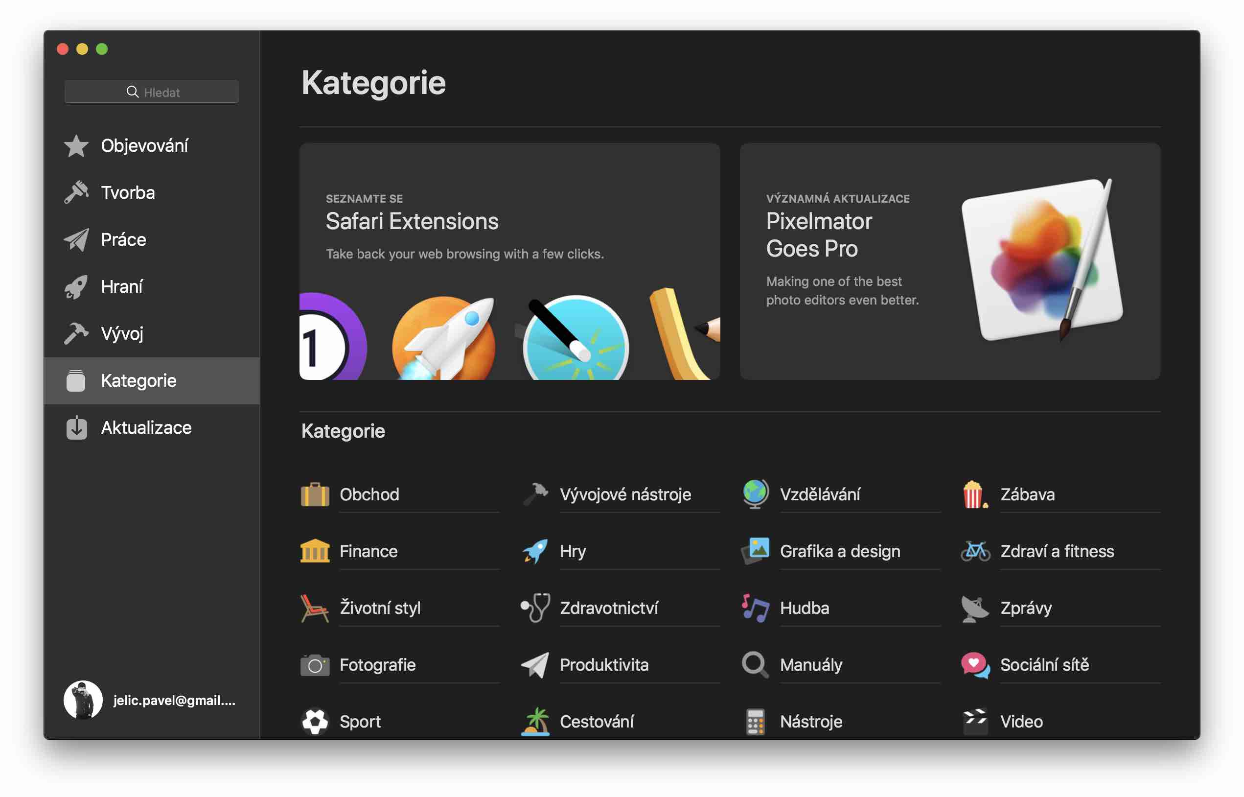
Task: Select the Fotografie camera icon
Action: [x=315, y=665]
